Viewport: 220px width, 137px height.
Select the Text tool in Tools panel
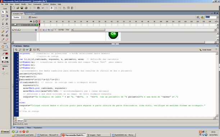tap(7, 24)
